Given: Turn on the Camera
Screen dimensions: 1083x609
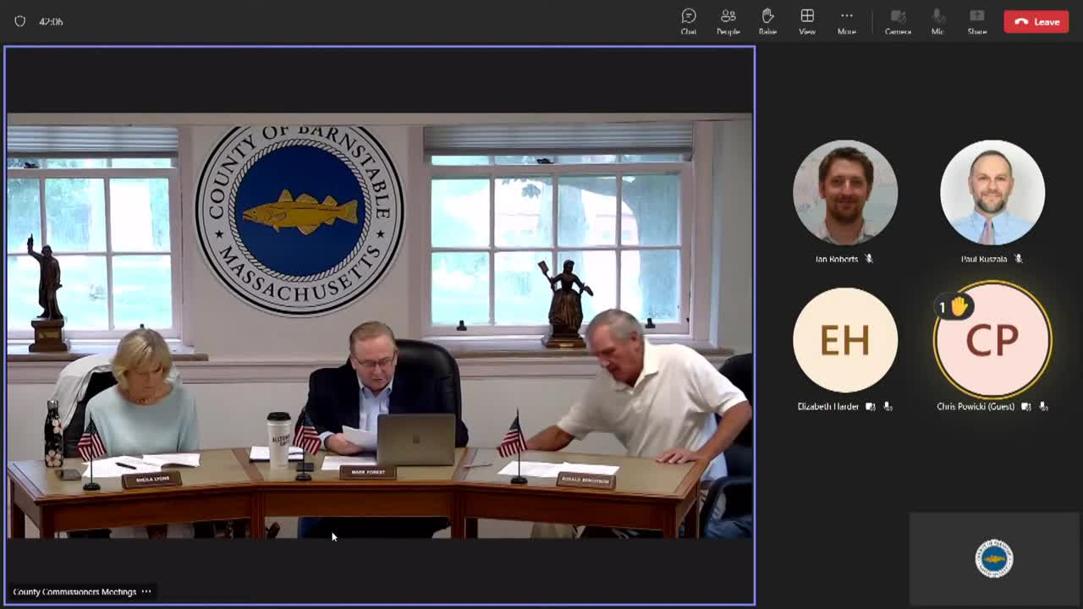Looking at the screenshot, I should (x=898, y=21).
